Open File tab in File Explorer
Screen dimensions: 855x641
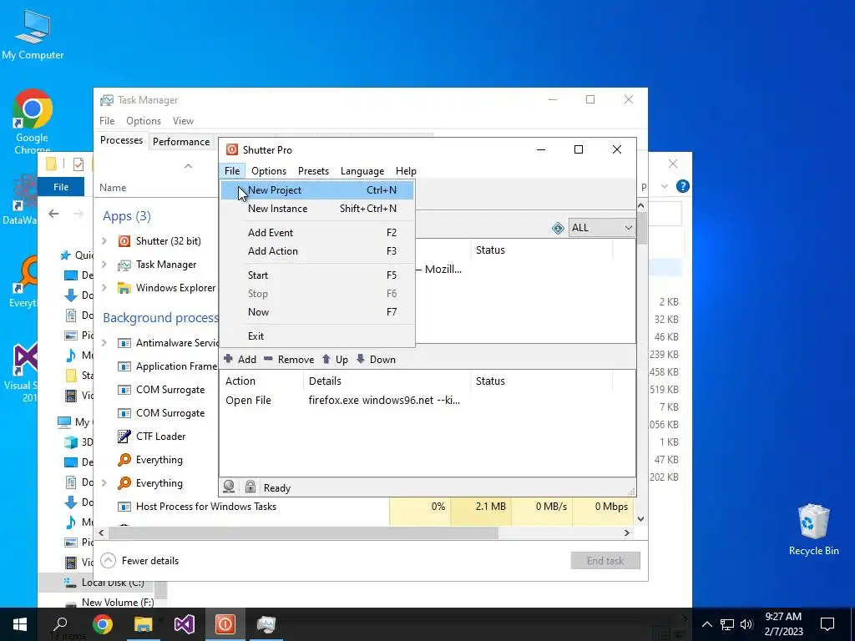tap(61, 187)
